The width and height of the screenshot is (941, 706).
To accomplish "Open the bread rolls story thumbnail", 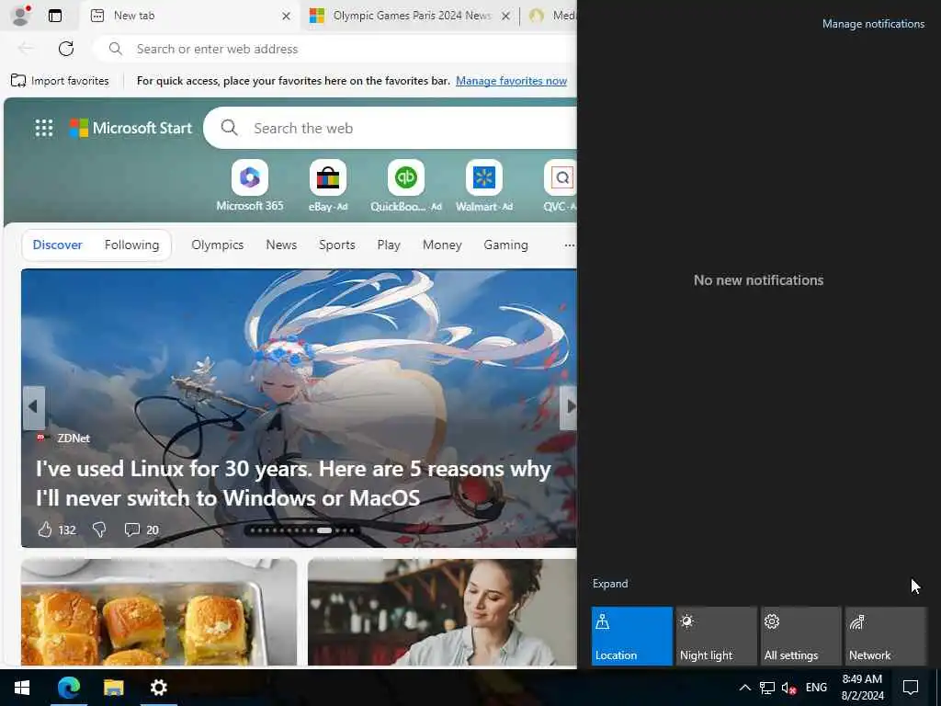I will 159,612.
